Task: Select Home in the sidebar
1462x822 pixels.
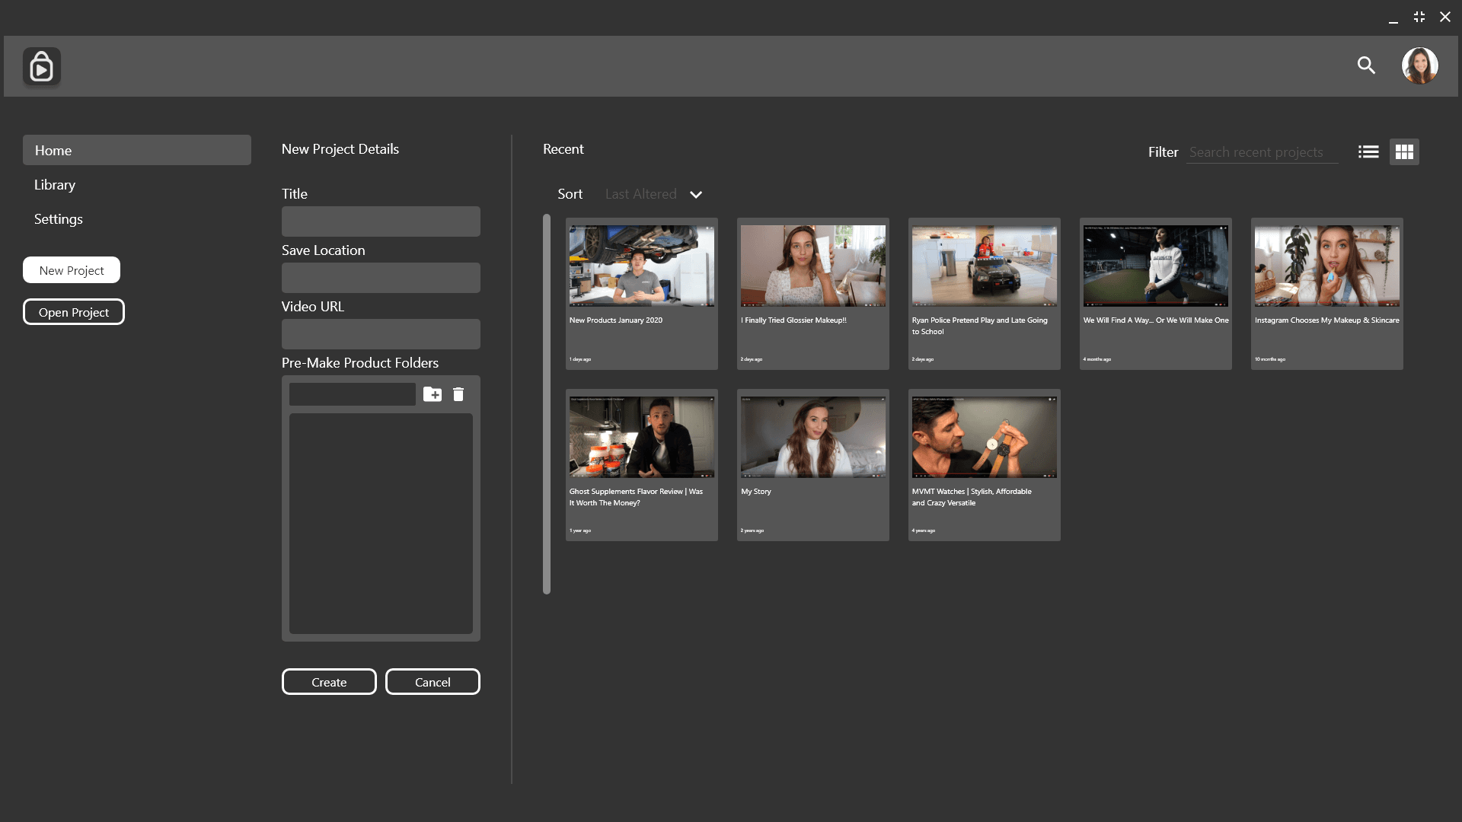Action: pyautogui.click(x=137, y=150)
